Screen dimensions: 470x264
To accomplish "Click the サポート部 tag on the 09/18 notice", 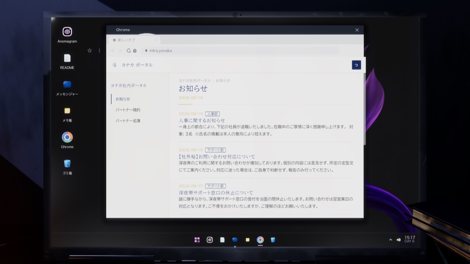I will [216, 150].
